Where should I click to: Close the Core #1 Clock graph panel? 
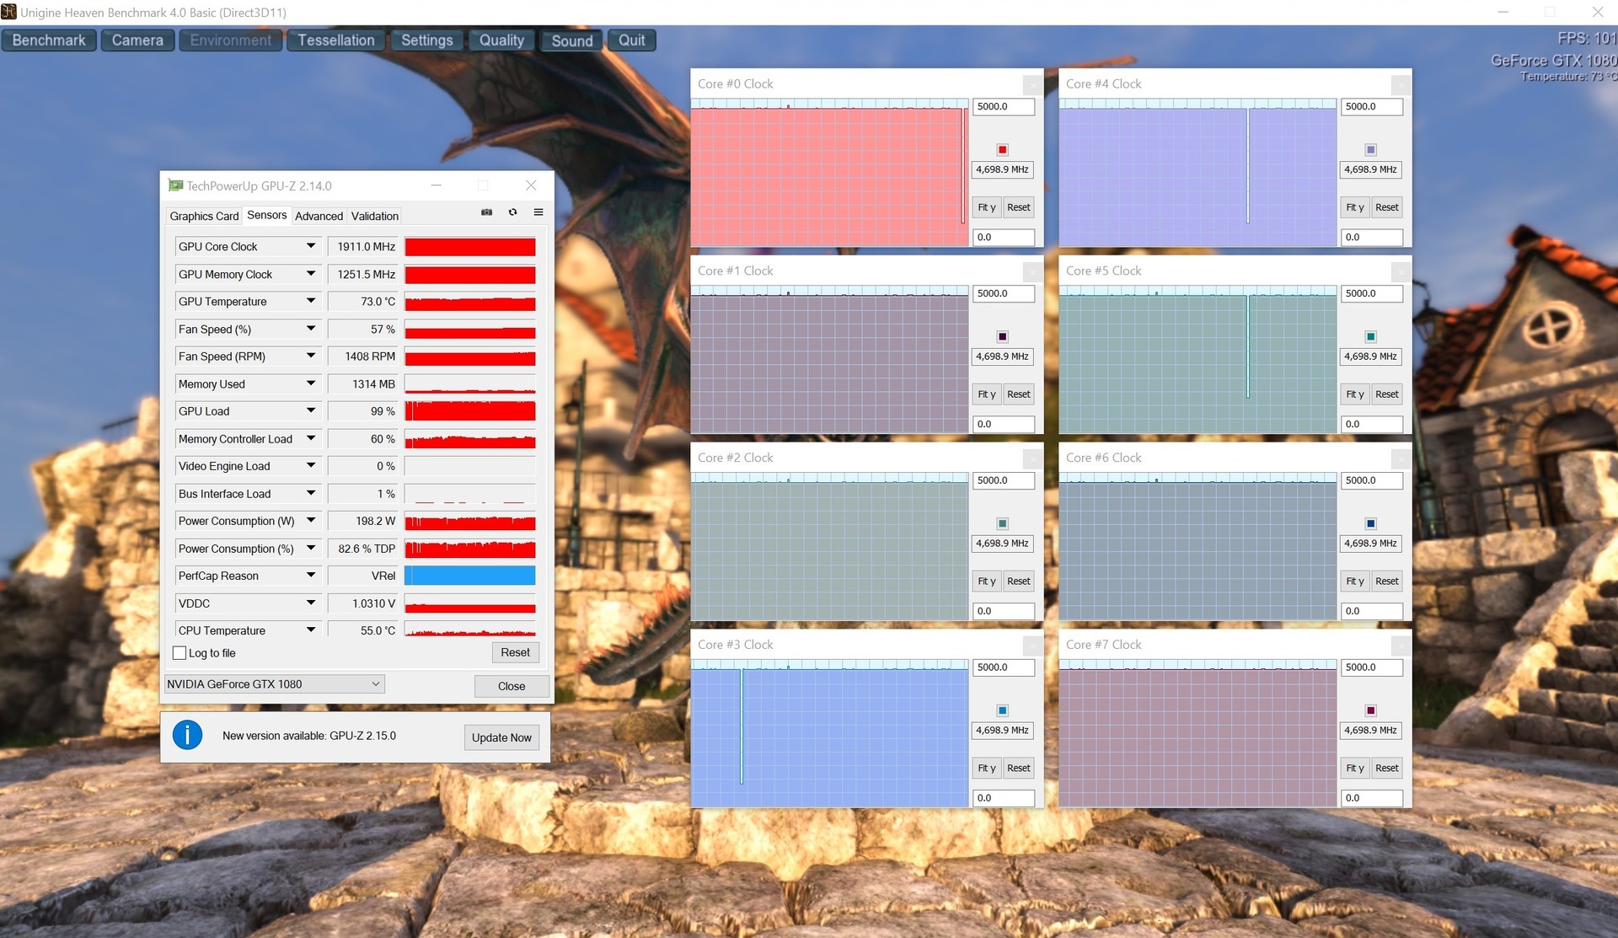coord(1032,272)
